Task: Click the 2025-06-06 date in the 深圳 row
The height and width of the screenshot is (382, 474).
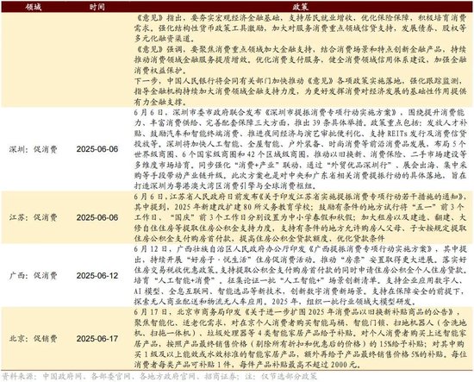Action: 97,149
